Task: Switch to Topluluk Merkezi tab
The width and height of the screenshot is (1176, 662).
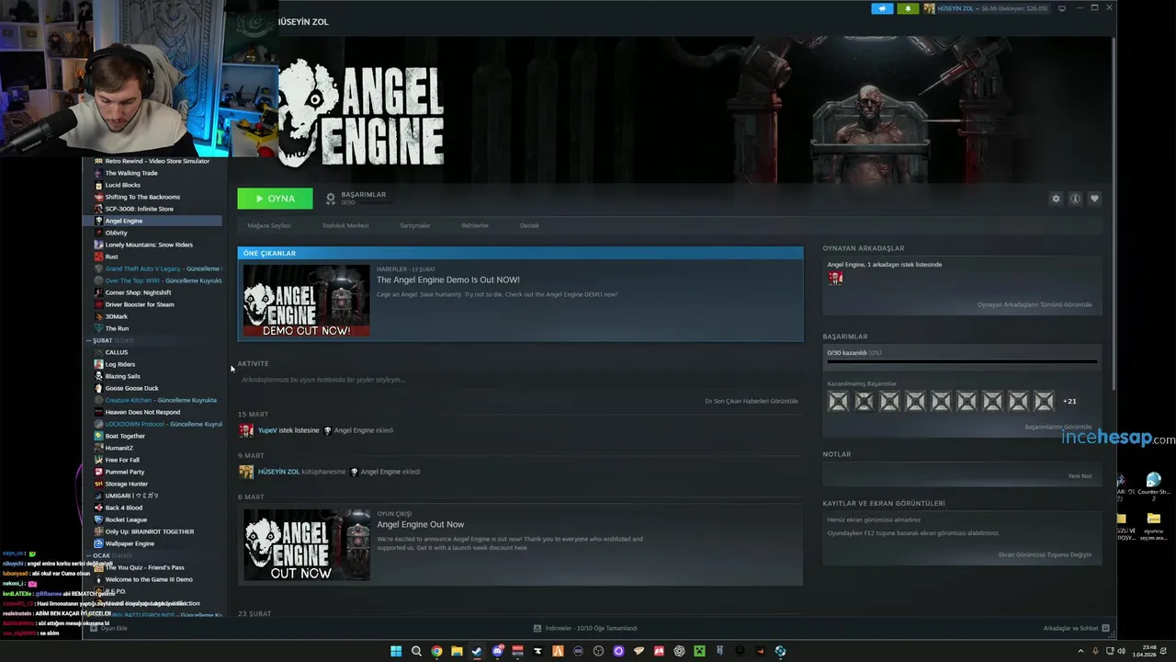Action: [345, 225]
